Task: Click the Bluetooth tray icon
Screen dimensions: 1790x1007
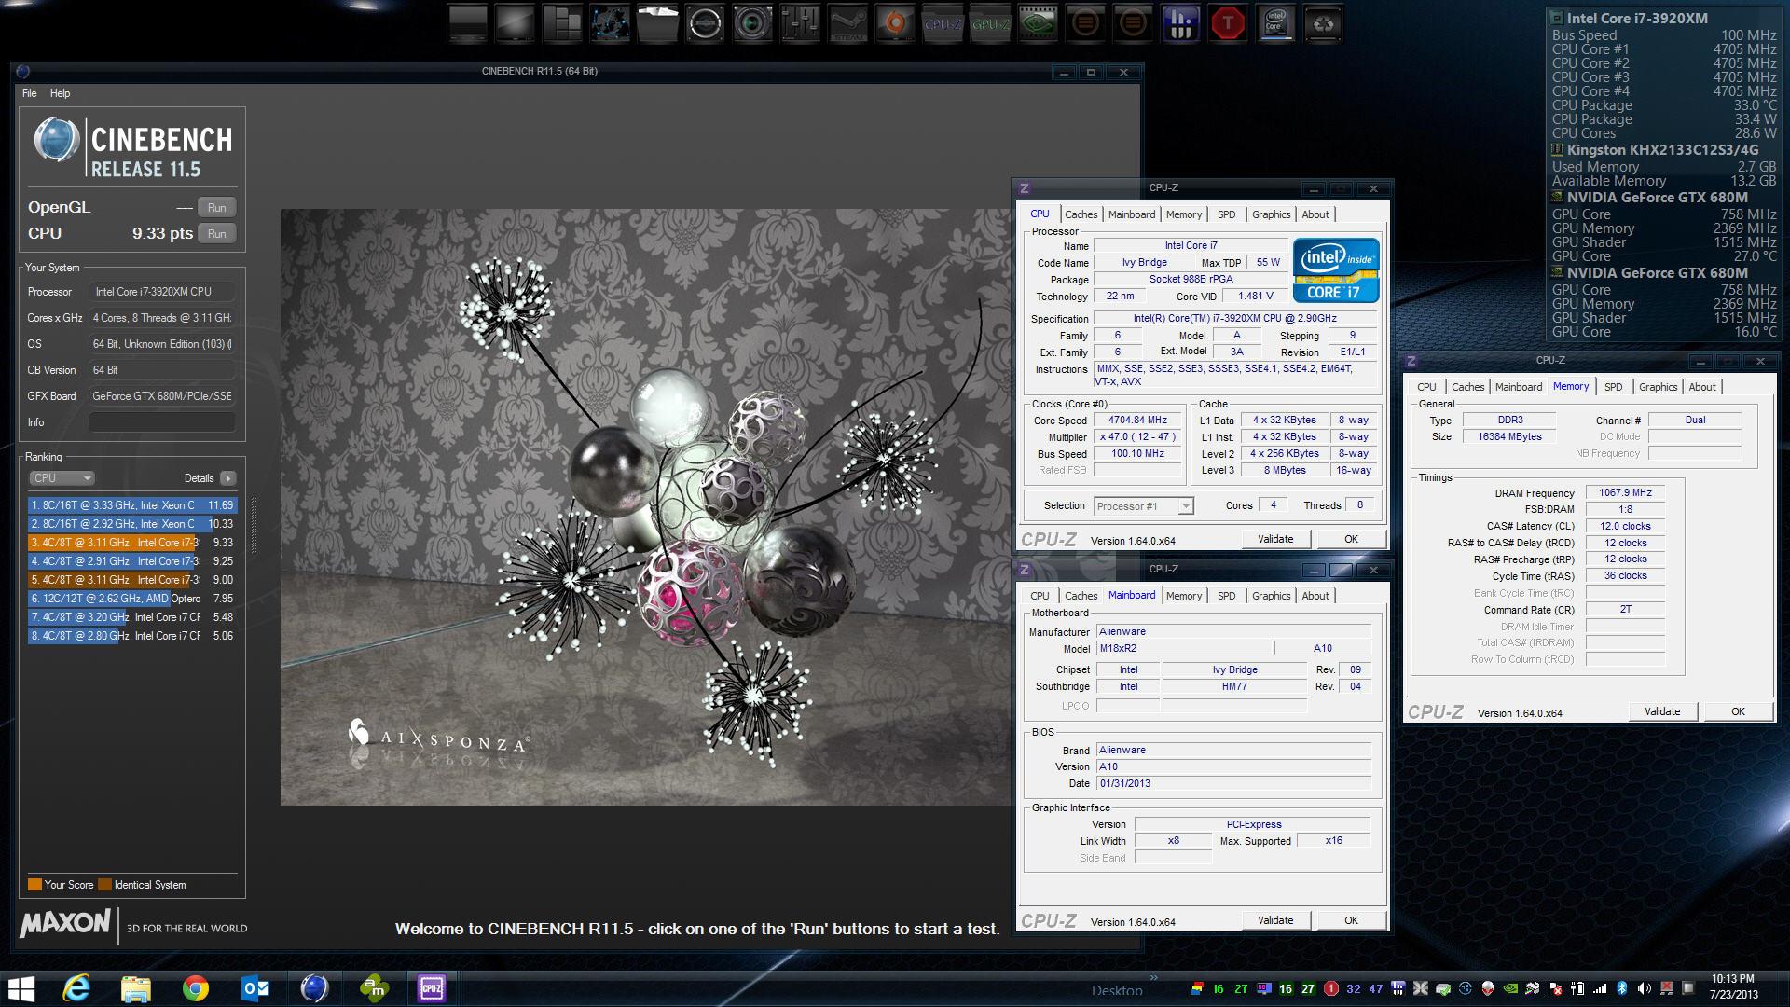Action: pos(1621,989)
